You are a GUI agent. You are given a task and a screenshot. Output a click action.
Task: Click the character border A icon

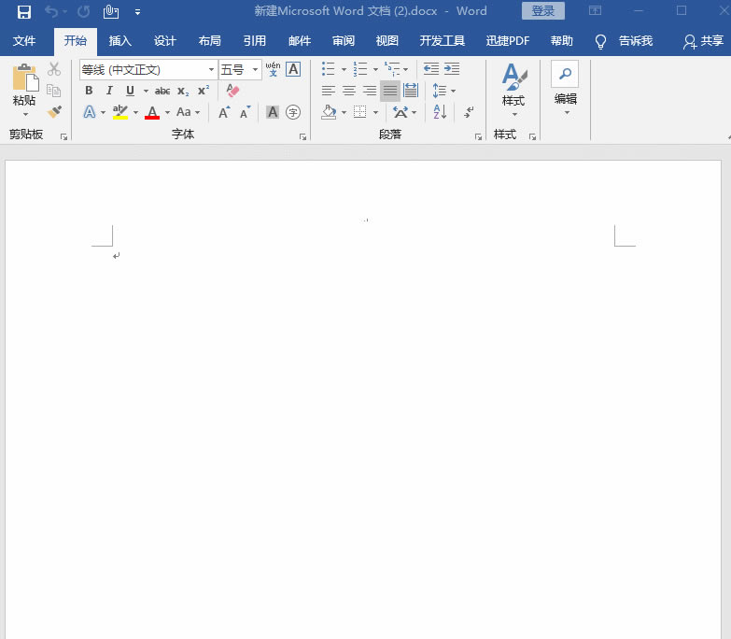click(x=293, y=69)
